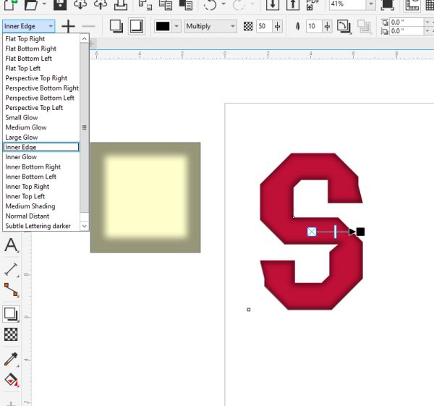Open shadow opacity slider popup

pyautogui.click(x=277, y=26)
